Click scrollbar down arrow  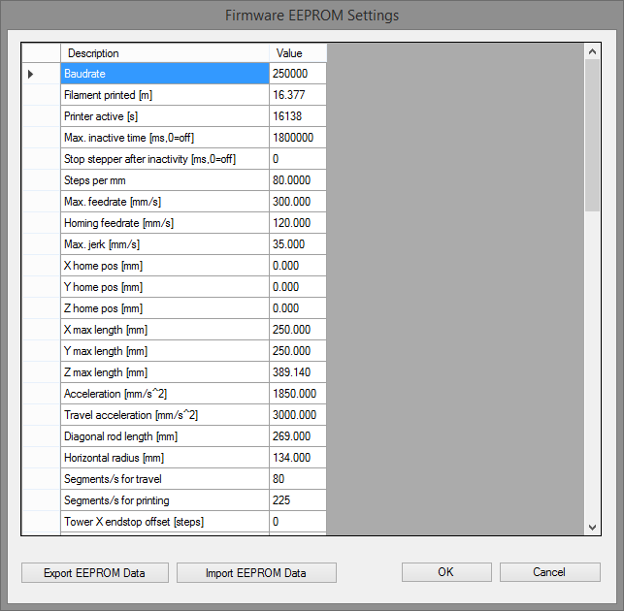592,527
